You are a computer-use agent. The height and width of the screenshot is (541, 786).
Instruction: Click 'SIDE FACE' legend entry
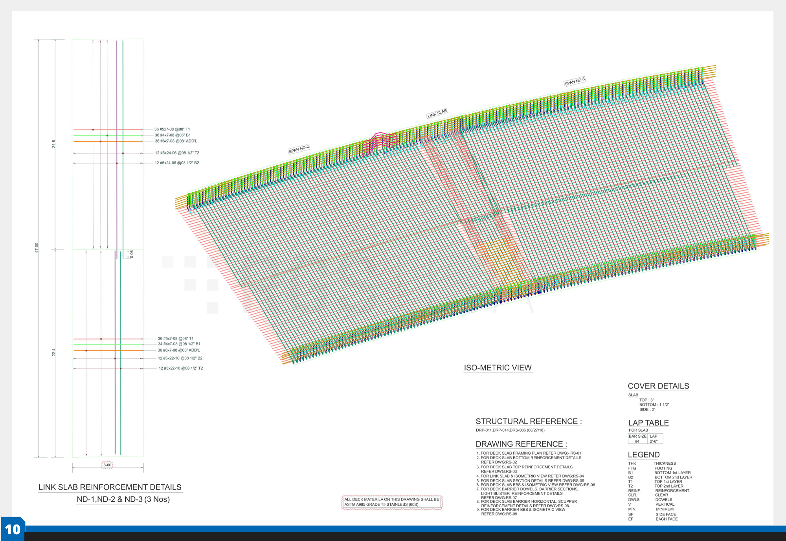666,514
